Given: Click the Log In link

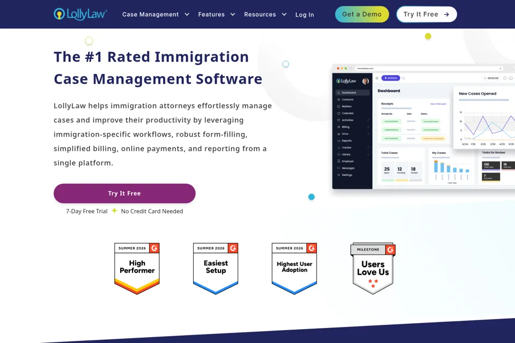Looking at the screenshot, I should (305, 15).
